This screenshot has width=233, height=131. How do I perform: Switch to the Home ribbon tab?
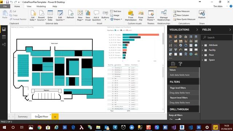pos(17,7)
